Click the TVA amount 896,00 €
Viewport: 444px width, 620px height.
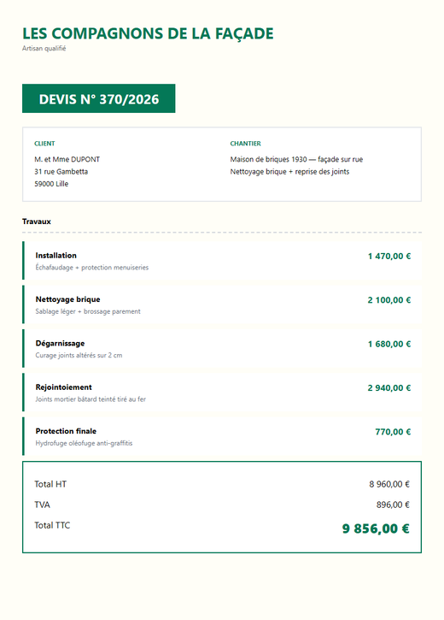(x=393, y=505)
